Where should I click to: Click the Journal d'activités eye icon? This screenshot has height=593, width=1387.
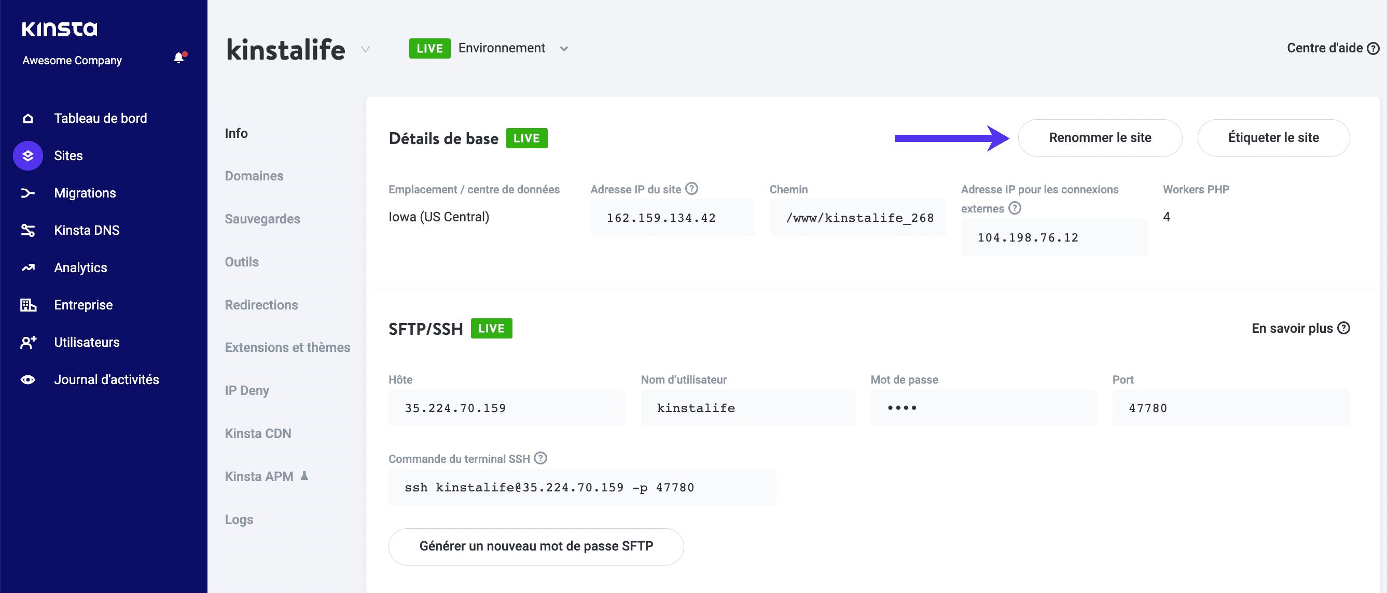(27, 379)
